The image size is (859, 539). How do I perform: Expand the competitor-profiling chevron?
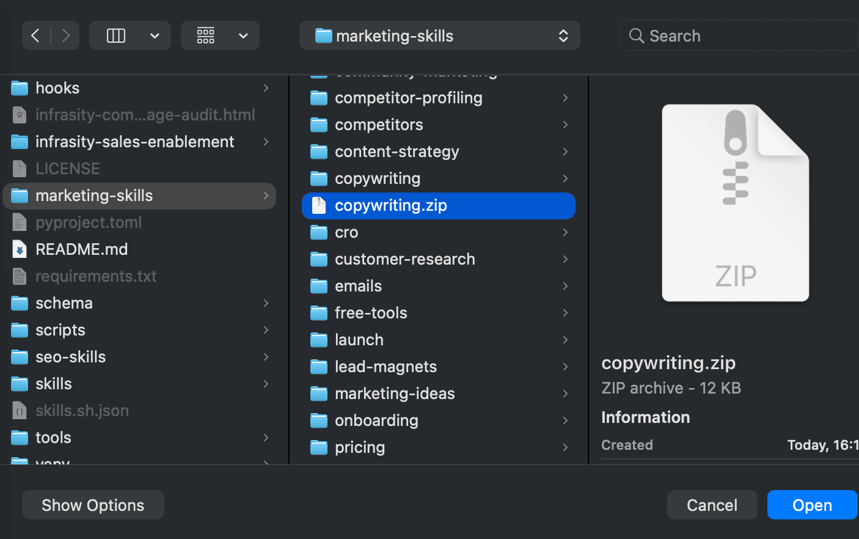[565, 98]
